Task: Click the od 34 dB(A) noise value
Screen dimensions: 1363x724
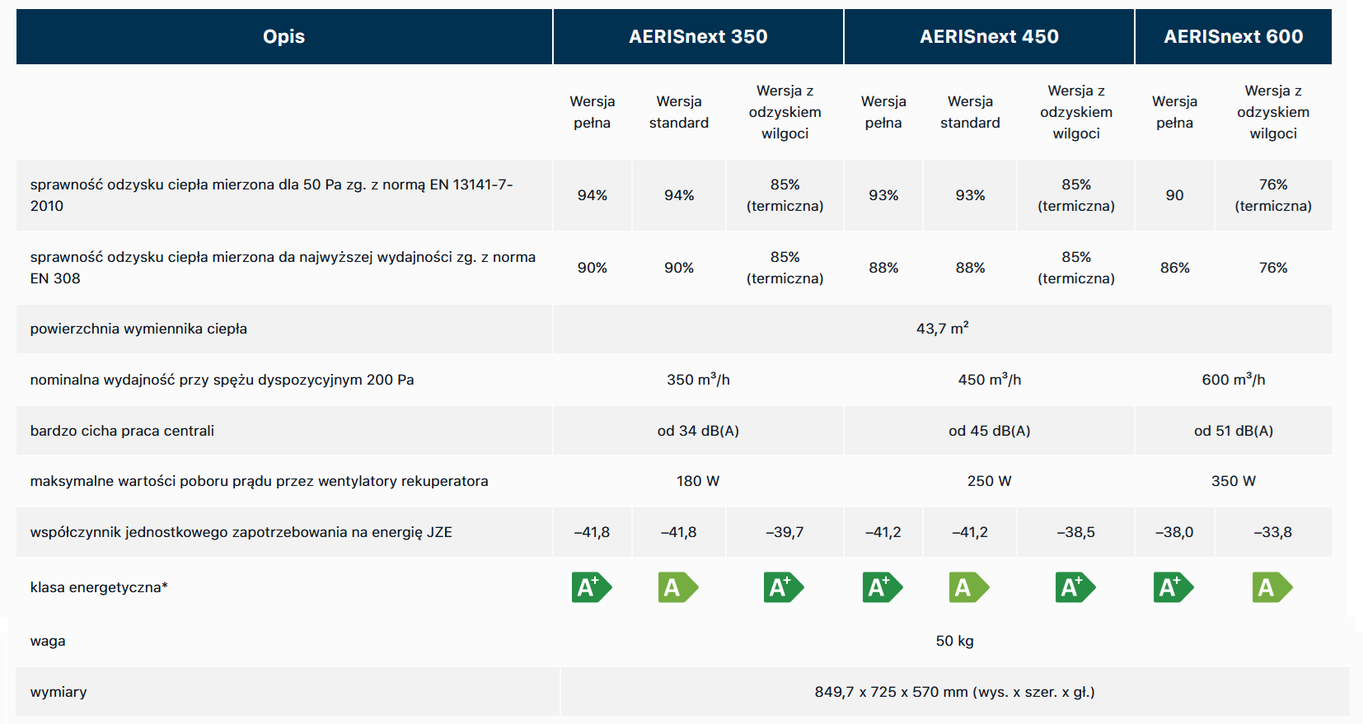Action: [x=698, y=431]
